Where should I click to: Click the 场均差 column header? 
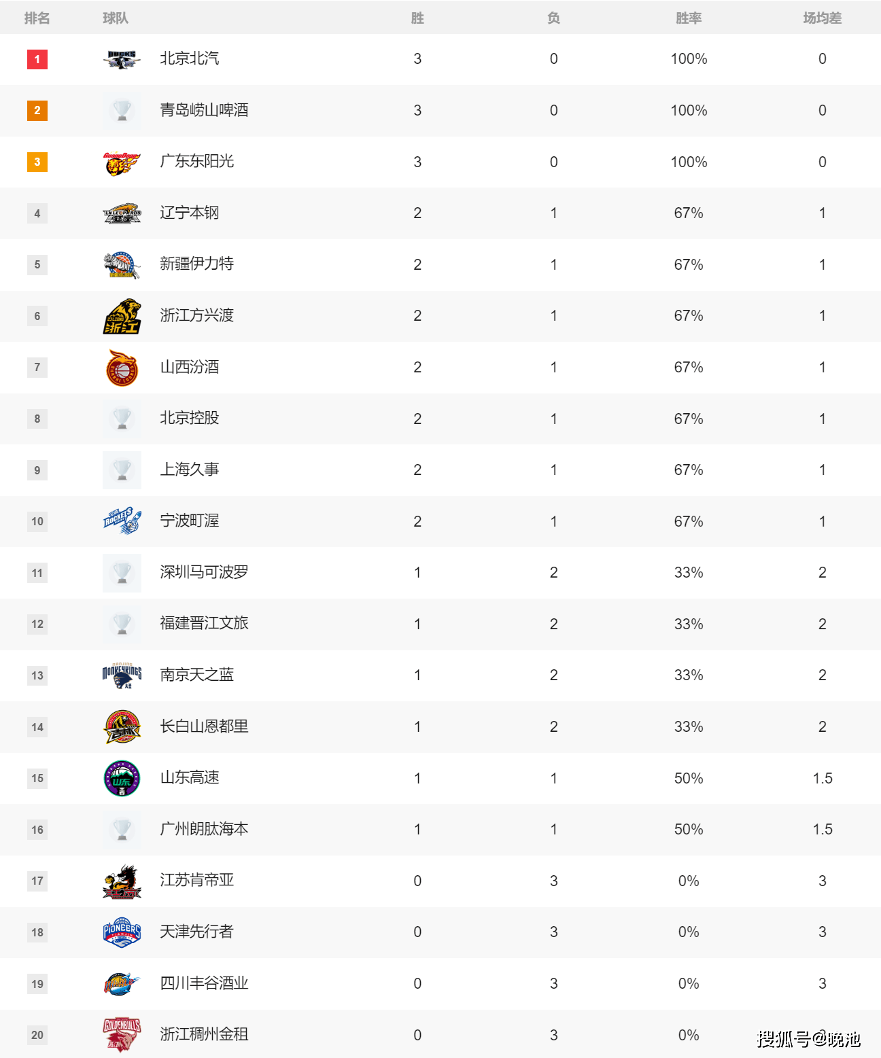(x=822, y=18)
